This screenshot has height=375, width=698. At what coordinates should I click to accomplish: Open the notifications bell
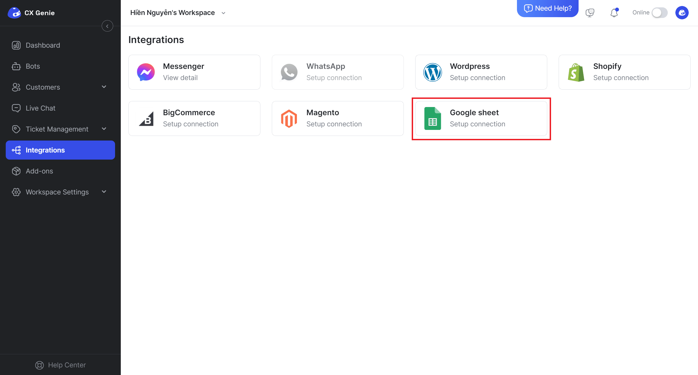(x=614, y=13)
